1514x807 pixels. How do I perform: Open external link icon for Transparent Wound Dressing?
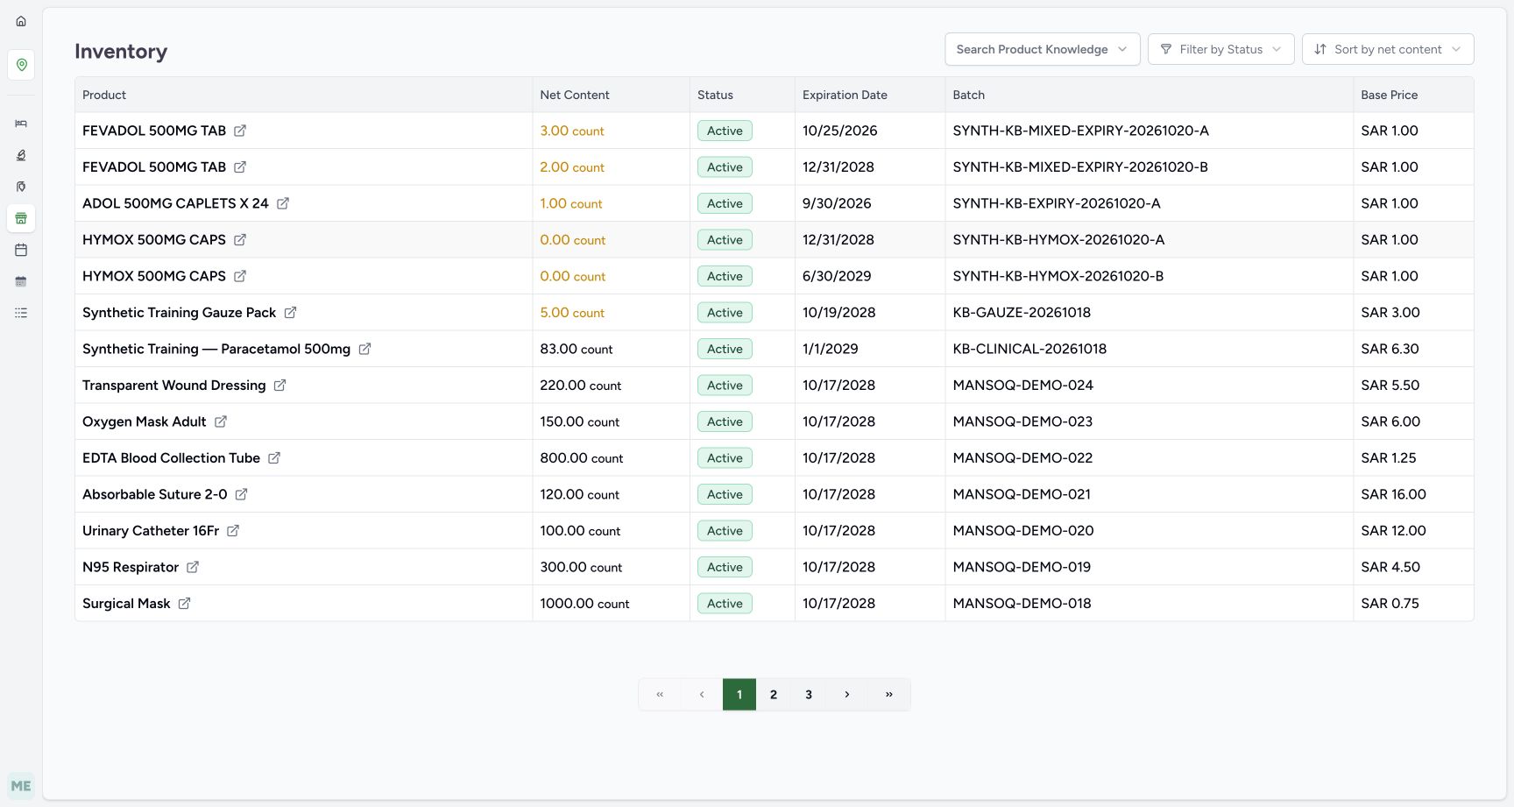click(x=279, y=386)
